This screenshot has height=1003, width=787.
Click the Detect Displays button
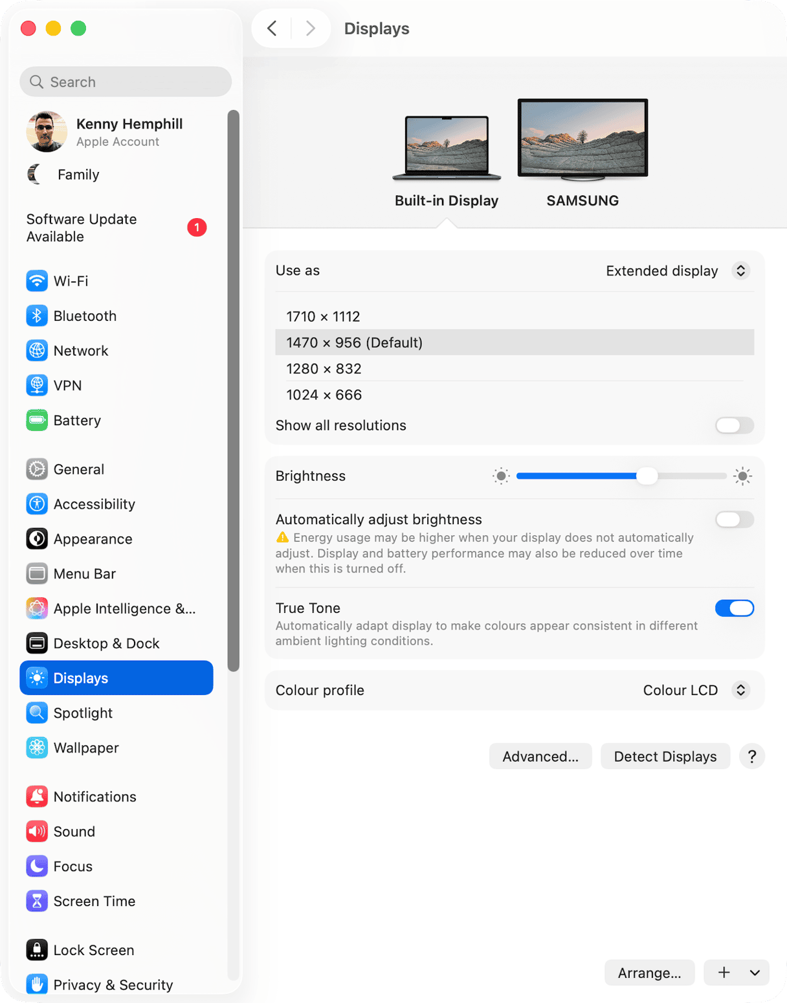click(x=665, y=756)
